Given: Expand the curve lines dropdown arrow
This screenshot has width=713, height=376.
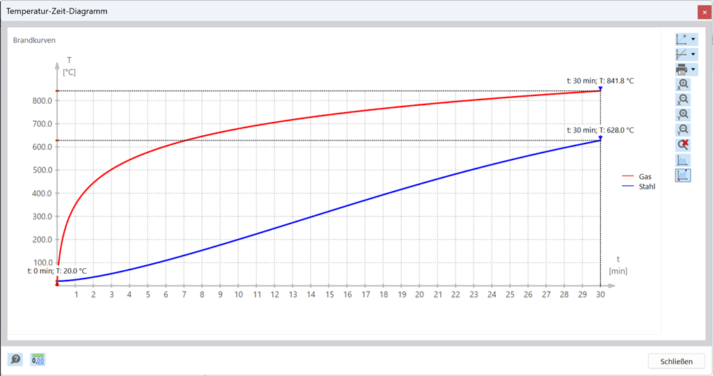Looking at the screenshot, I should click(x=693, y=54).
